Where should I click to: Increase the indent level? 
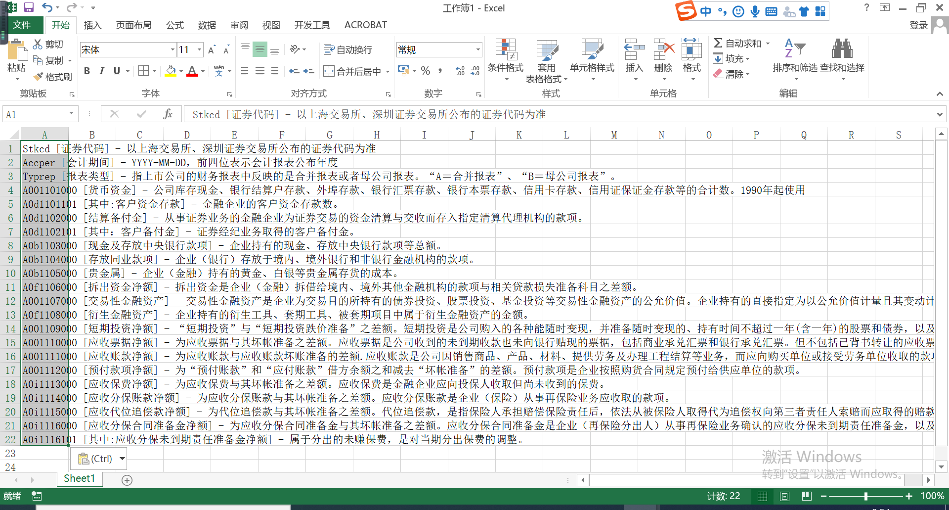click(x=309, y=71)
